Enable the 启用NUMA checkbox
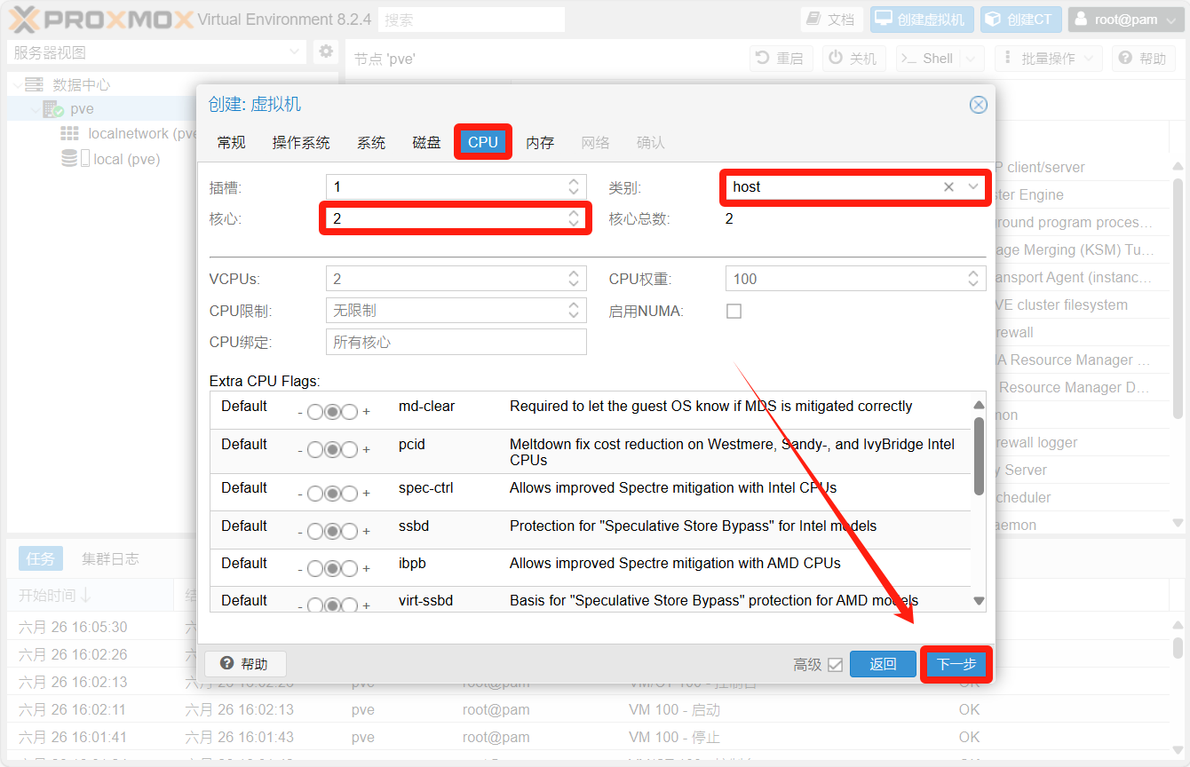Image resolution: width=1190 pixels, height=767 pixels. [734, 312]
